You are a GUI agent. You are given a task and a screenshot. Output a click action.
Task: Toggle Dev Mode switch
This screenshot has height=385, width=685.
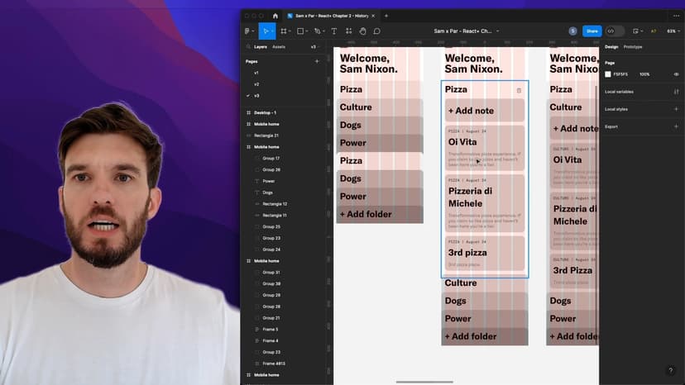(615, 31)
